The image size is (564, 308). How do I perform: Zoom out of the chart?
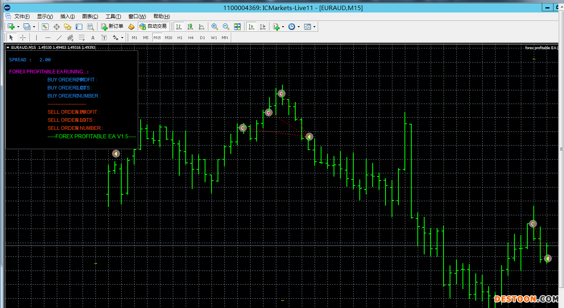pyautogui.click(x=226, y=27)
